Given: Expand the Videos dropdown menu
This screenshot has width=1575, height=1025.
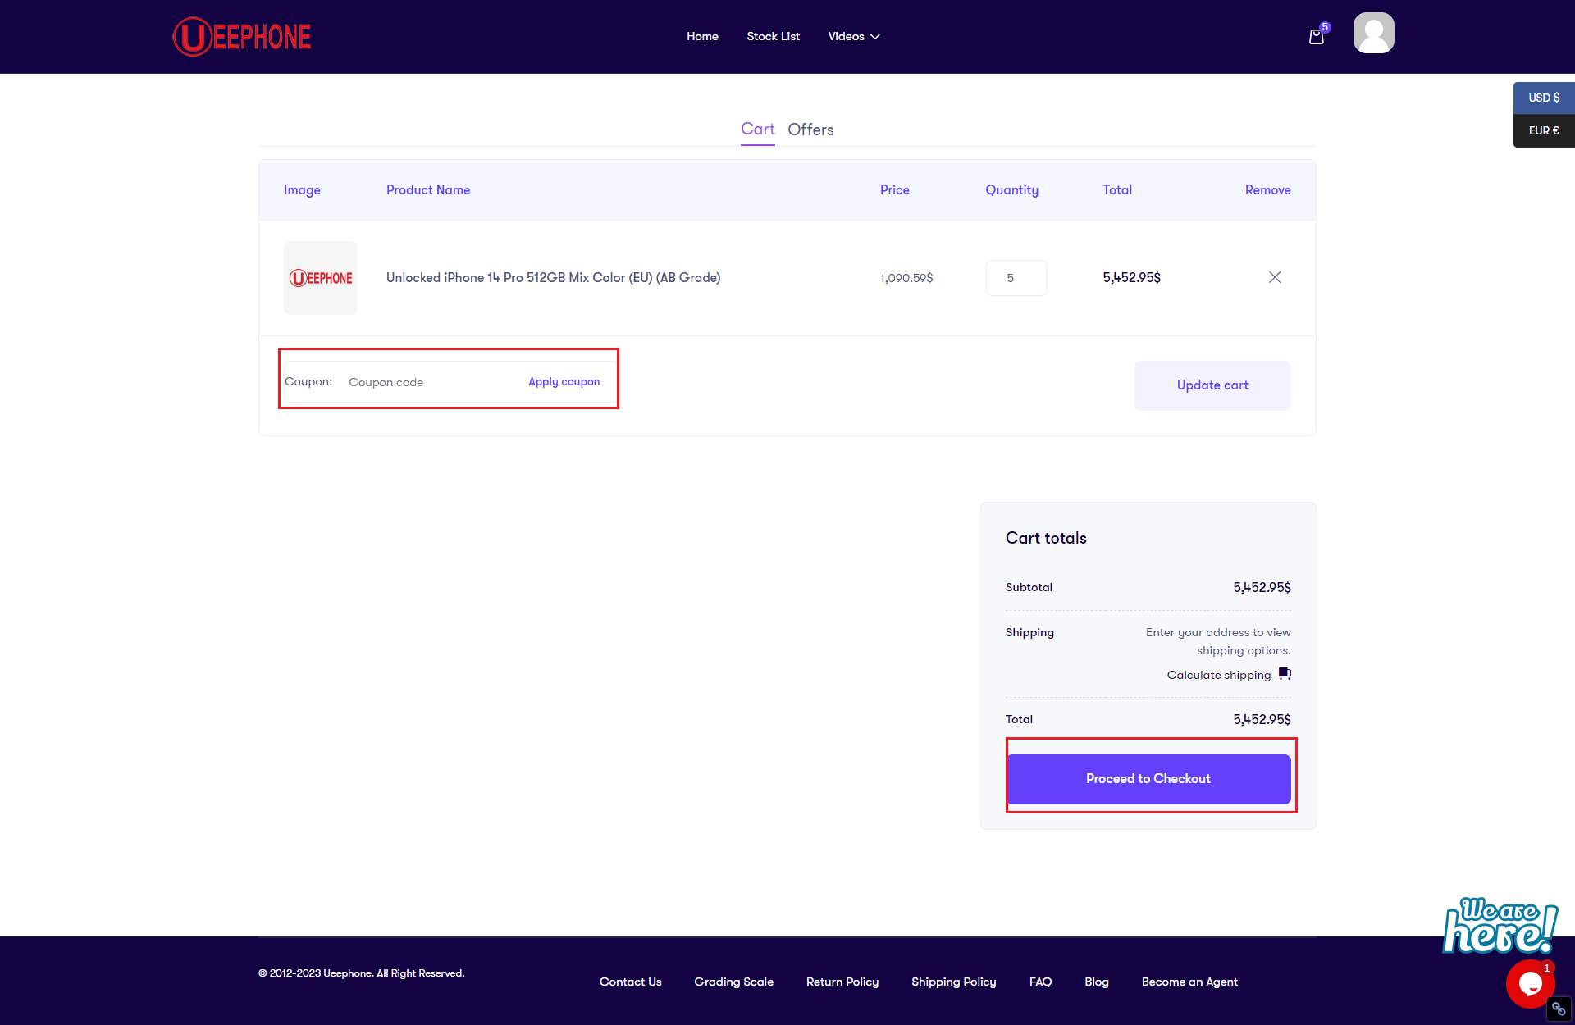Looking at the screenshot, I should pyautogui.click(x=854, y=36).
